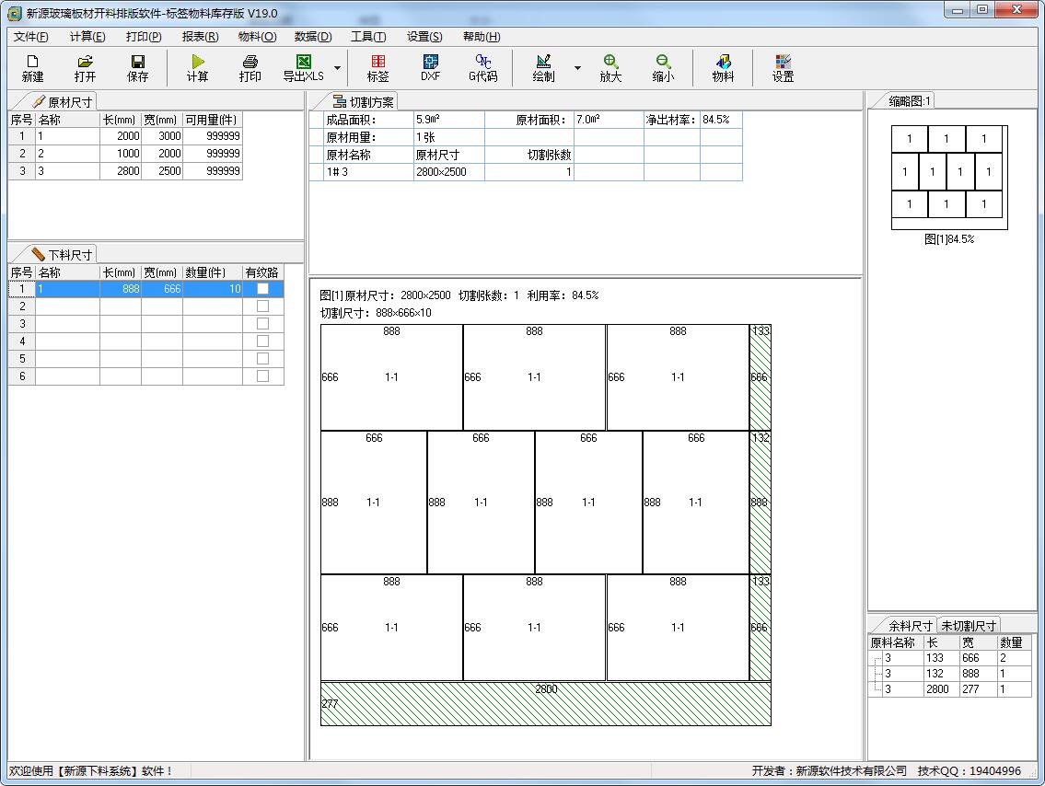This screenshot has width=1045, height=786.
Task: Open a file with the 打开 icon
Action: 86,68
